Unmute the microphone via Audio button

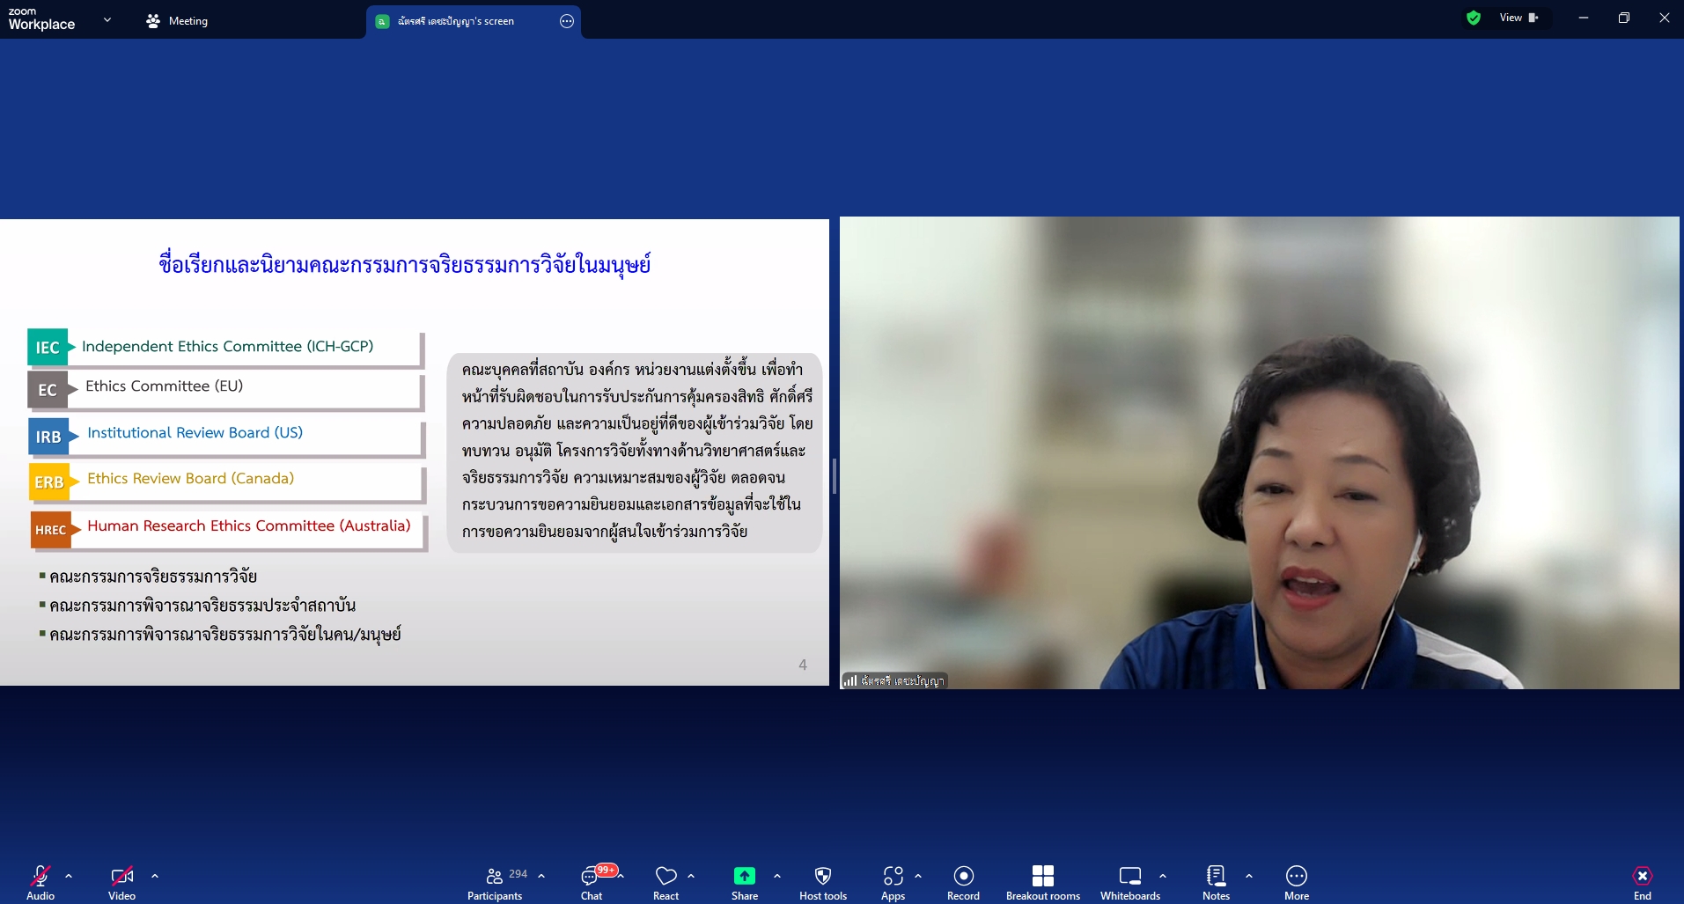(x=40, y=883)
